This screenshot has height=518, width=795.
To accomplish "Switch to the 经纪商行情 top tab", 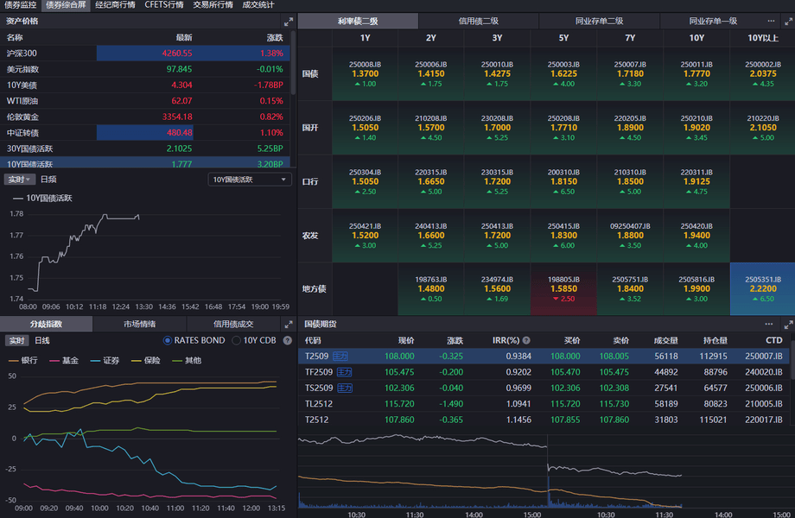I will tap(115, 5).
